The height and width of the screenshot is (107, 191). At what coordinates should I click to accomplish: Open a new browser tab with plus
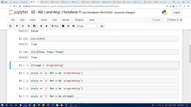[x=165, y=2]
